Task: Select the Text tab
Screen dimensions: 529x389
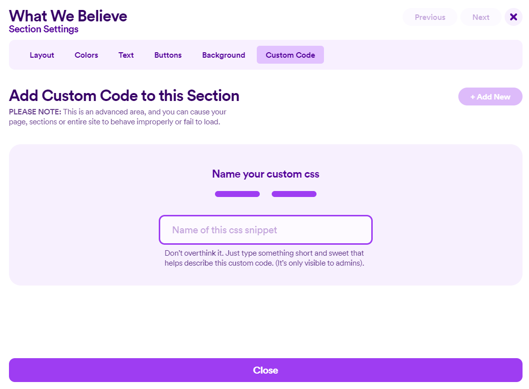Action: 126,55
